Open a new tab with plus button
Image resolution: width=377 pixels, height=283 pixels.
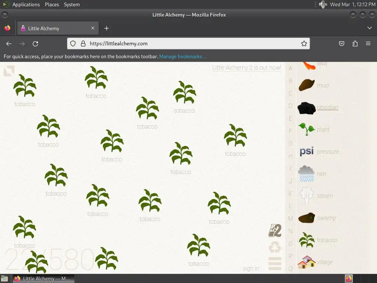(106, 28)
